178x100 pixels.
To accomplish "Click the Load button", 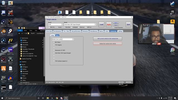I will click(101, 24).
